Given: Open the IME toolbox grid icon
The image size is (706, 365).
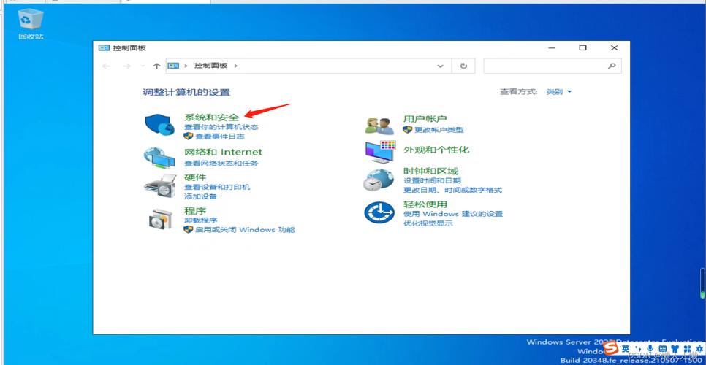Looking at the screenshot, I should pyautogui.click(x=687, y=349).
